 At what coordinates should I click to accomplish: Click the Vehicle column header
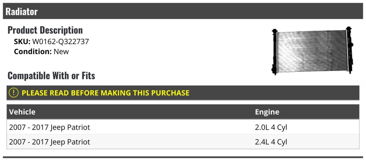click(22, 112)
